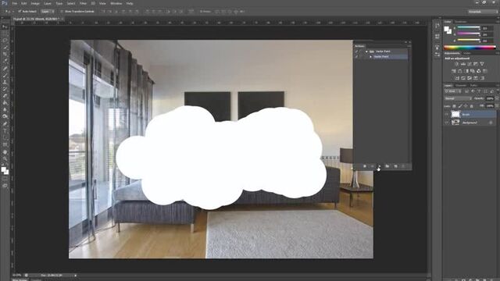Open the layer Opacity dropdown arrow
500x281 pixels.
coord(497,99)
